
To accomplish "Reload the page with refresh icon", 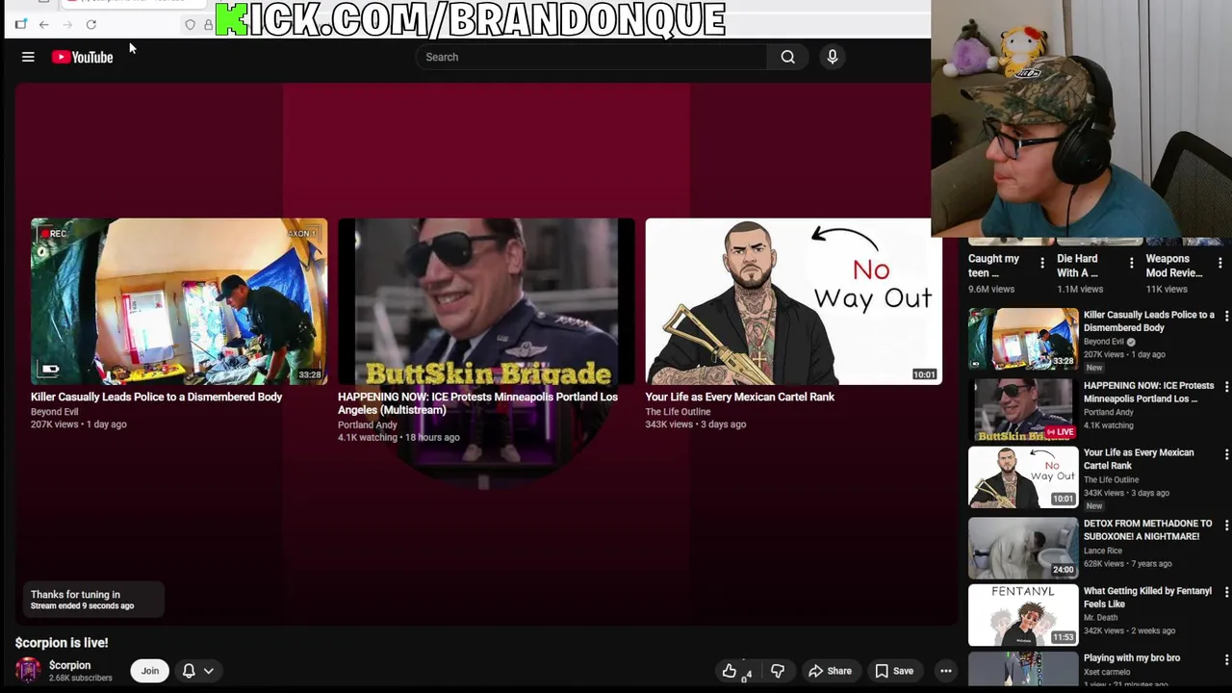I will click(90, 24).
